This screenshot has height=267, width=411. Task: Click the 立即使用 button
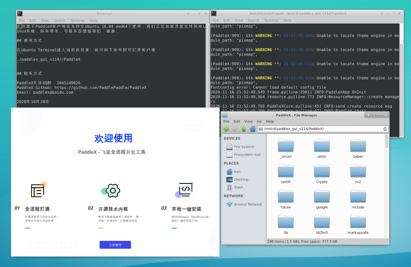(x=115, y=245)
